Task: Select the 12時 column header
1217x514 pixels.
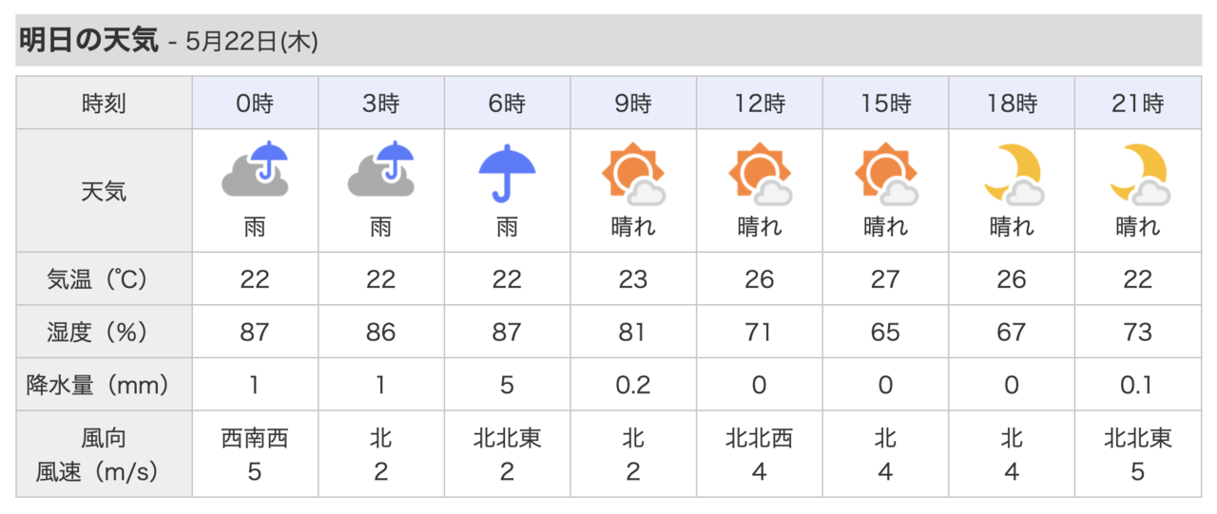Action: tap(759, 104)
